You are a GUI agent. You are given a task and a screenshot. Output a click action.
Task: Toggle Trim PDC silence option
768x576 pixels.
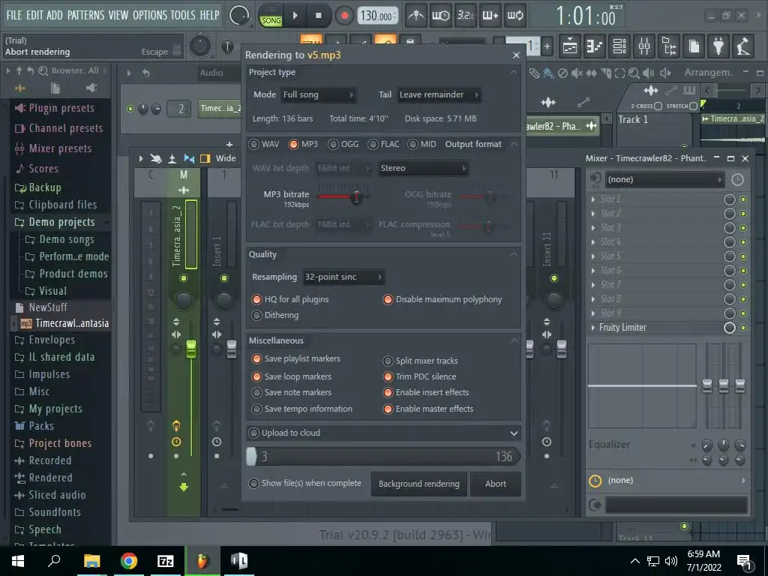420,376
